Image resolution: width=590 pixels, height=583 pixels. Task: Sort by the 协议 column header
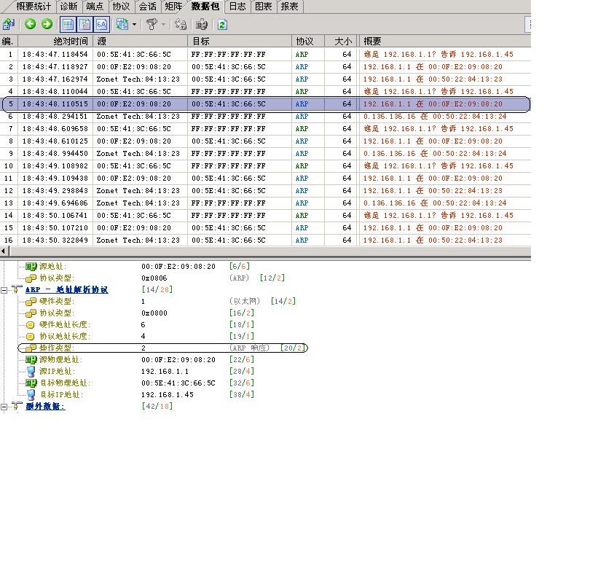(x=308, y=41)
